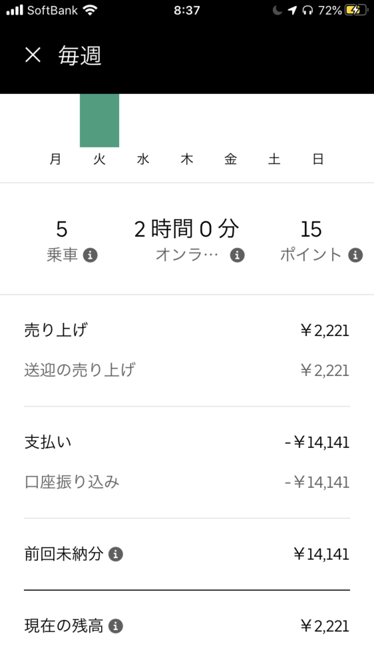Tap the battery indicator in status bar
The height and width of the screenshot is (666, 374).
(355, 11)
